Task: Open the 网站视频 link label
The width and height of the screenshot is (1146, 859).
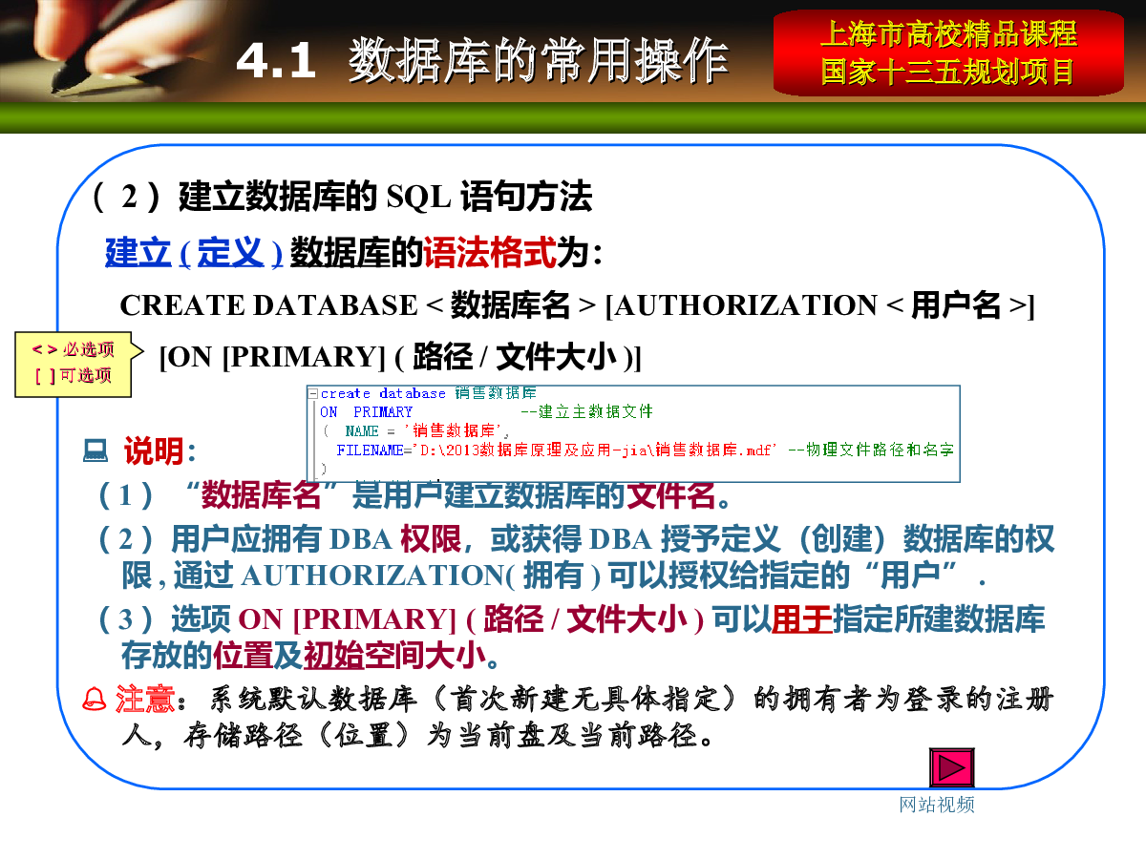Action: pos(937,805)
